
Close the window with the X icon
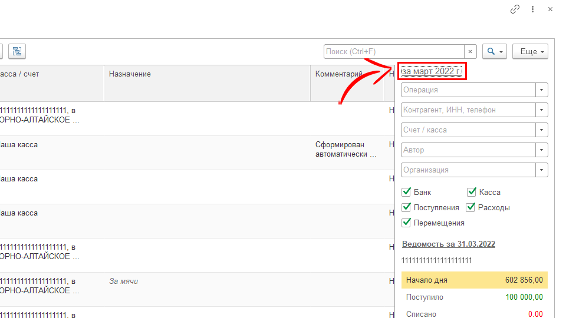click(550, 9)
